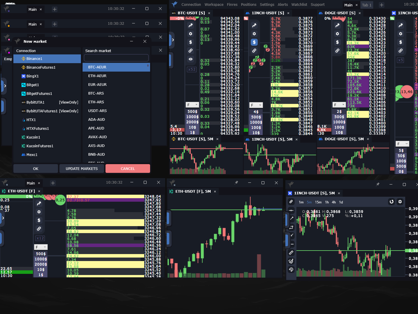The width and height of the screenshot is (418, 314).
Task: Click x12 leverage in ETH-USDT order book
Action: pos(40,238)
